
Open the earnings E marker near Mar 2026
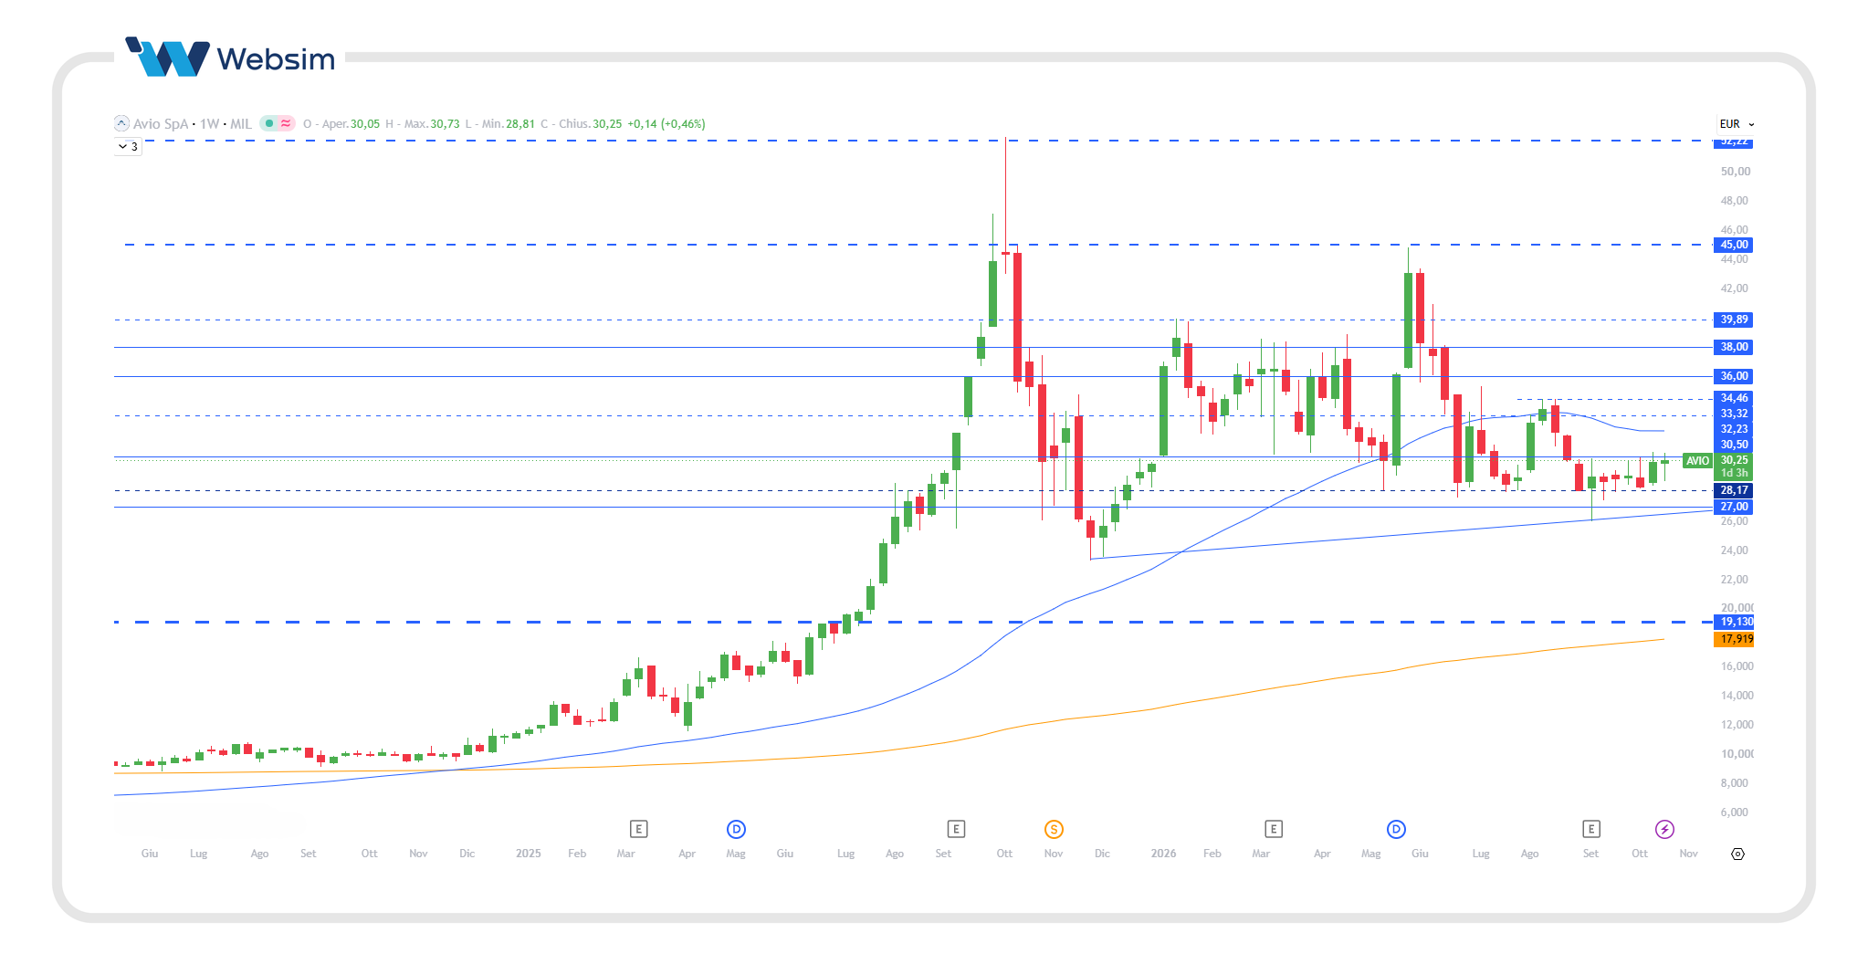pyautogui.click(x=1274, y=829)
